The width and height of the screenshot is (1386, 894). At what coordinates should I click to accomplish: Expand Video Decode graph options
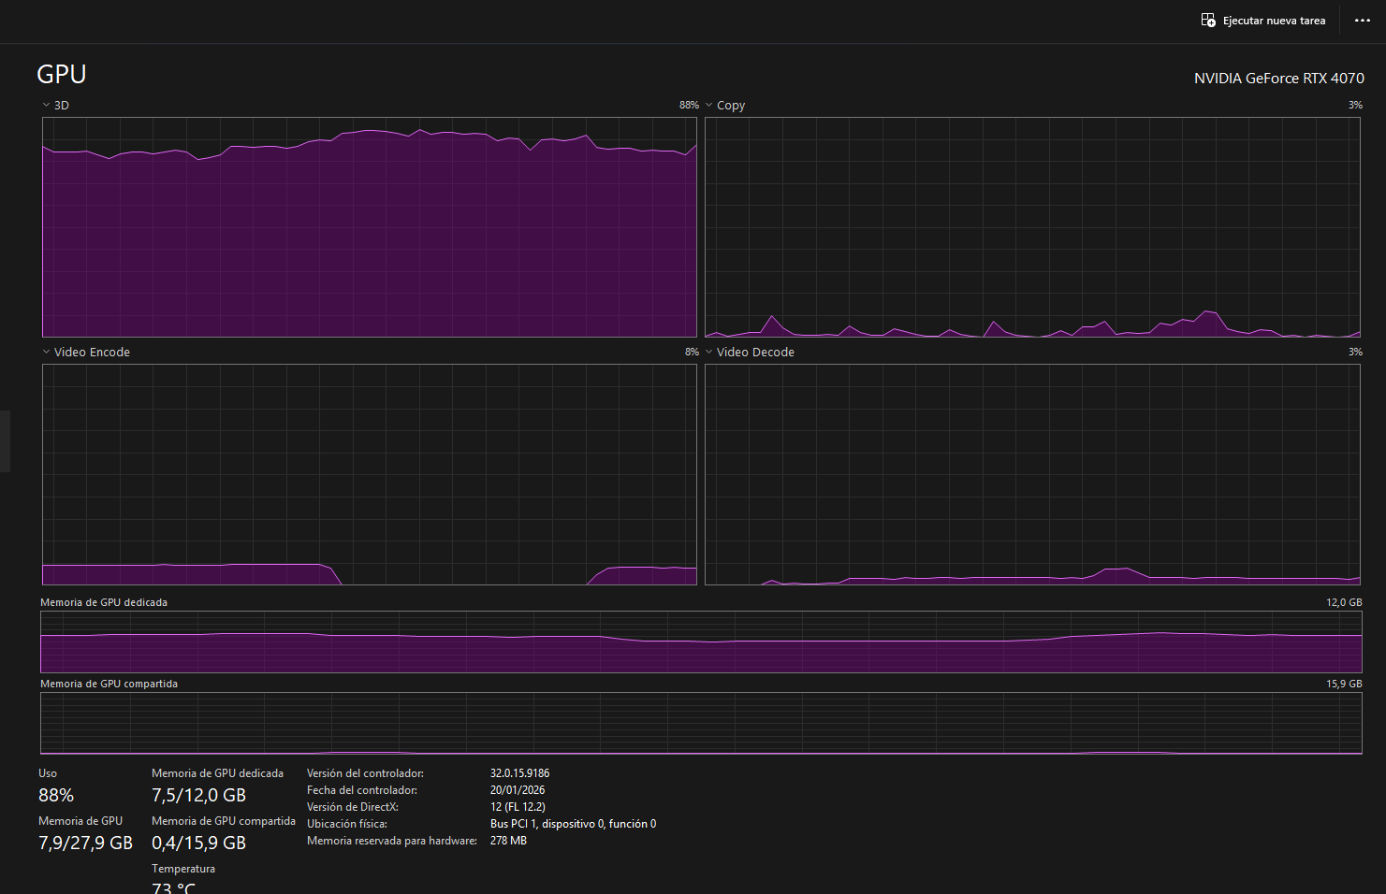(x=707, y=351)
